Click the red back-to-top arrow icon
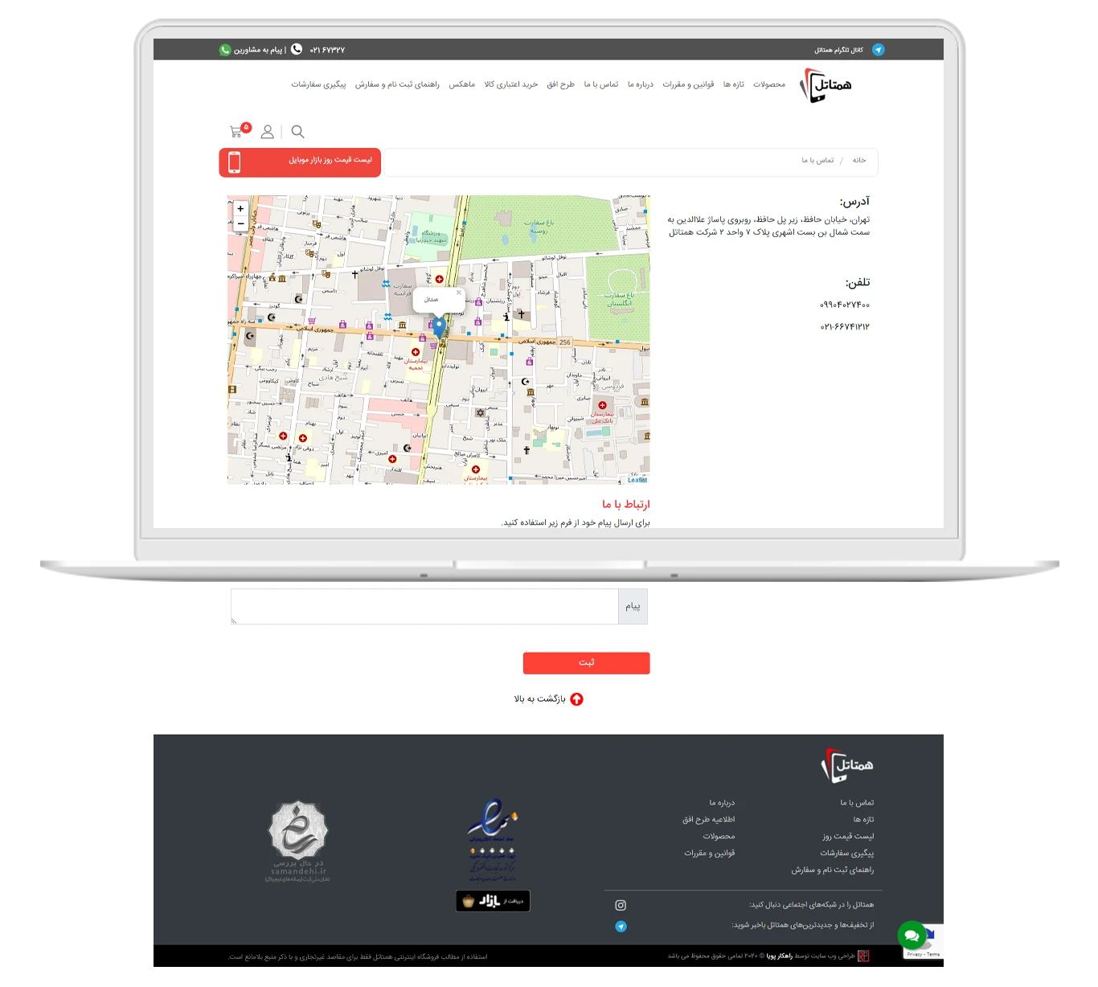This screenshot has width=1098, height=987. pyautogui.click(x=576, y=699)
